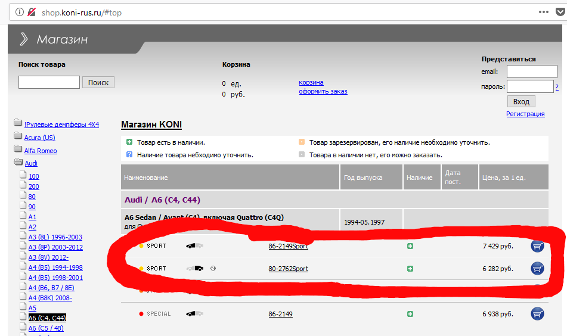567x336 pixels.
Task: Select Audi 100 model in tree
Action: [34, 176]
